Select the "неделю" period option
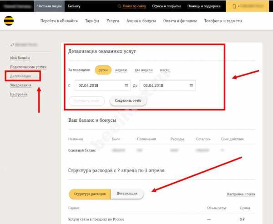The height and width of the screenshot is (224, 273). point(121,70)
